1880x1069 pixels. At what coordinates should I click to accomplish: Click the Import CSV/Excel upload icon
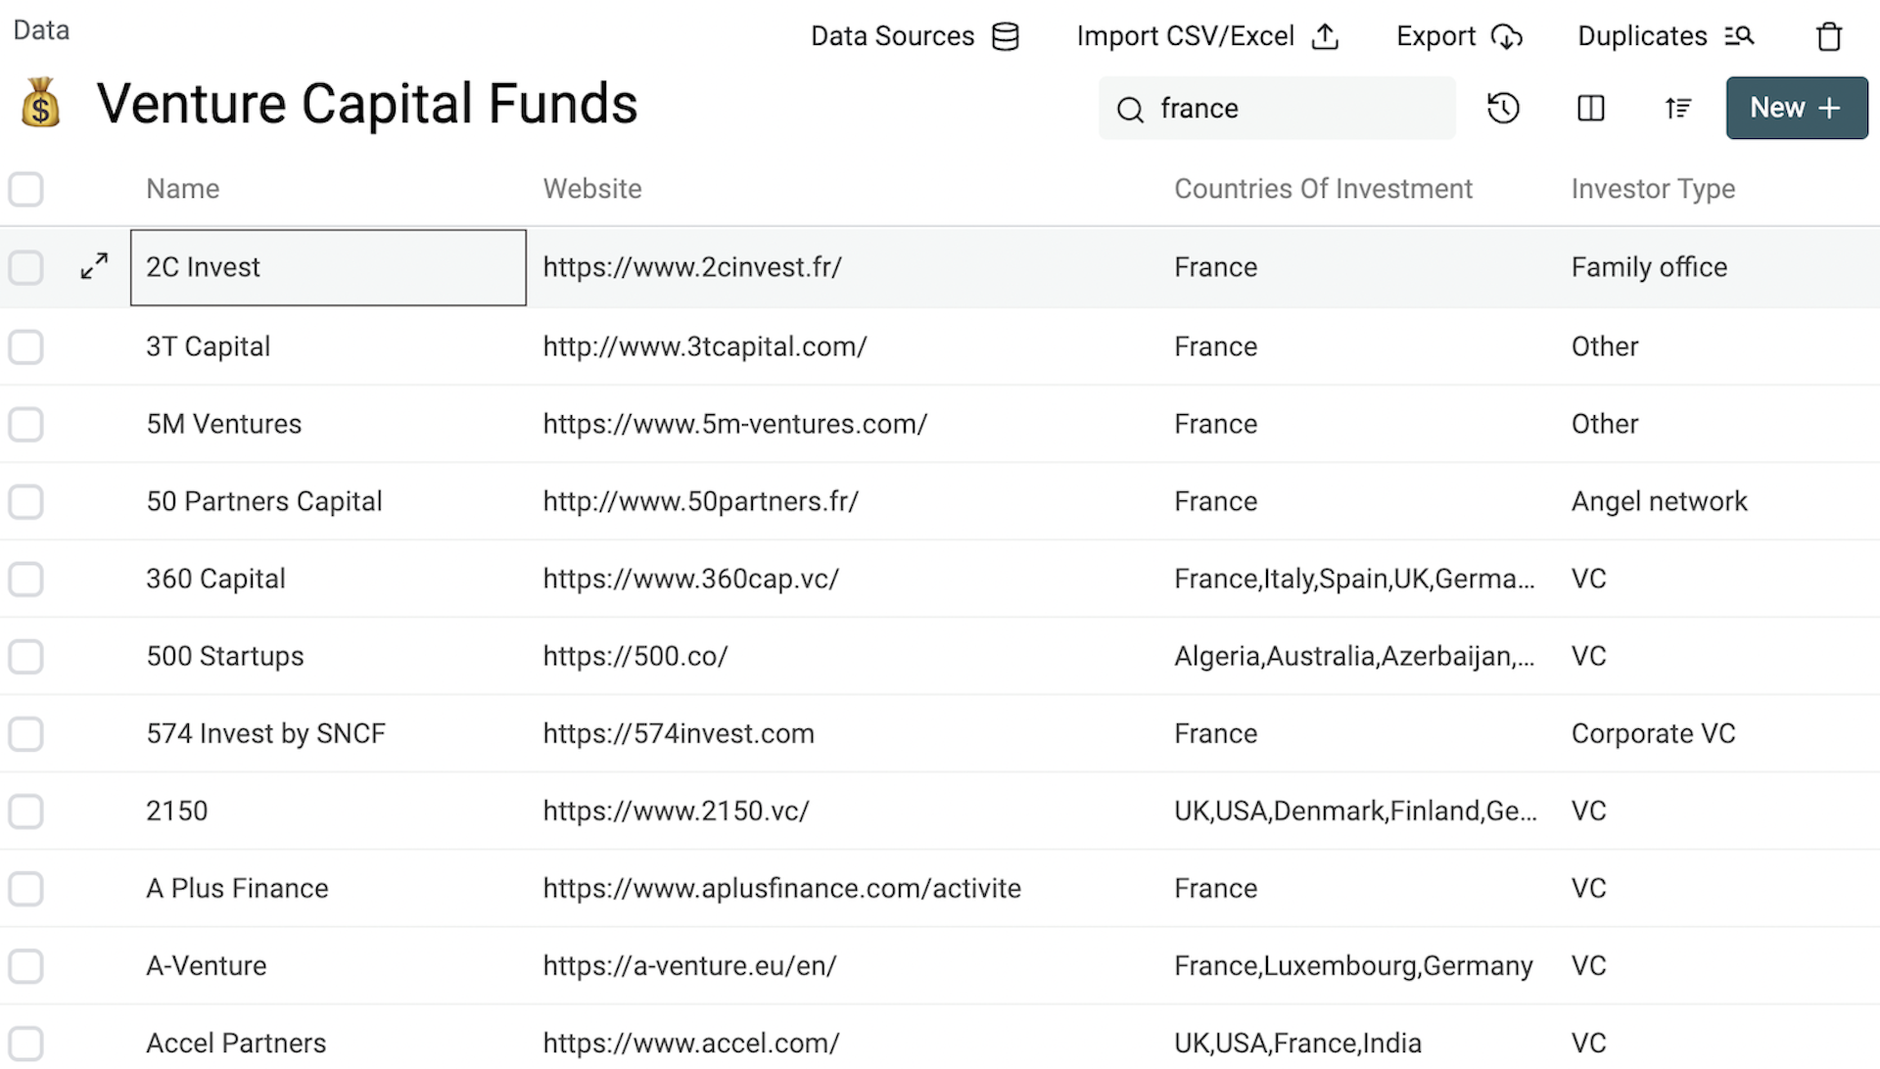point(1325,36)
